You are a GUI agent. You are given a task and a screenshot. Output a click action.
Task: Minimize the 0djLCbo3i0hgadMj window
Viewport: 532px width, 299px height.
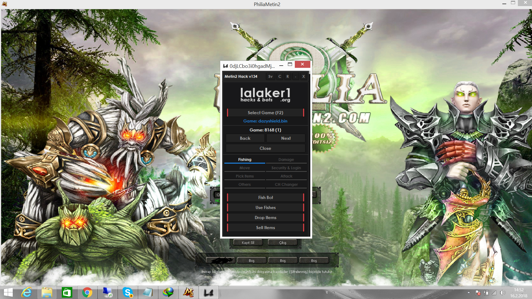[x=281, y=65]
